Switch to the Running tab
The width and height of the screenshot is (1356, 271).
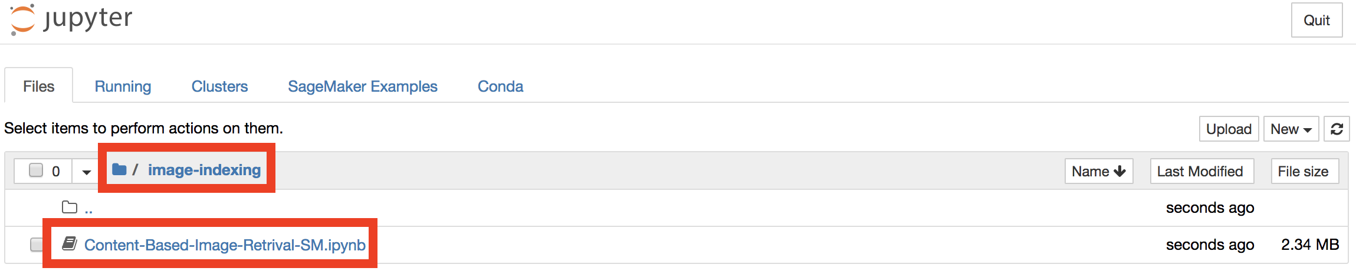coord(123,86)
